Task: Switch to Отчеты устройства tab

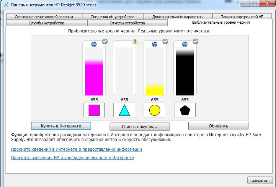Action: 127,23
